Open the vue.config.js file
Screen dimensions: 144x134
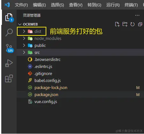click(80, 101)
